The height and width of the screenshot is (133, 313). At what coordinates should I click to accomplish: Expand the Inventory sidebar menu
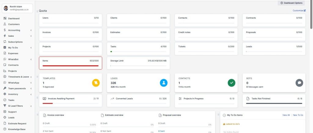coord(31,94)
